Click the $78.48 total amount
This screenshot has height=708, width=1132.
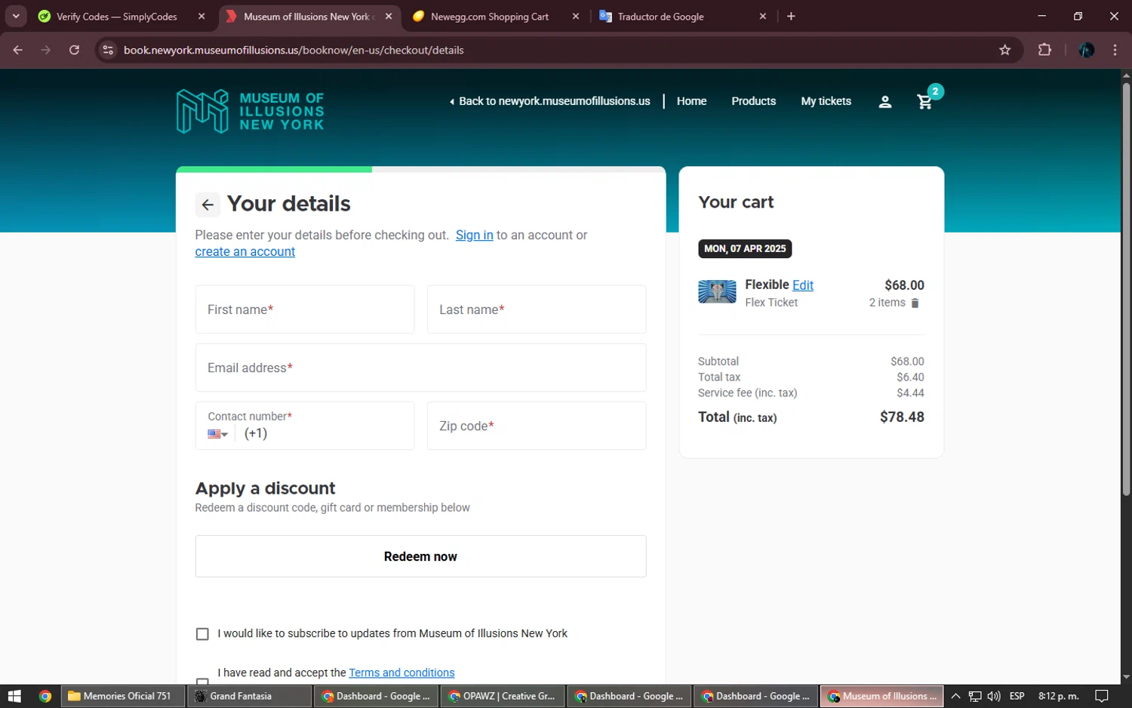902,417
